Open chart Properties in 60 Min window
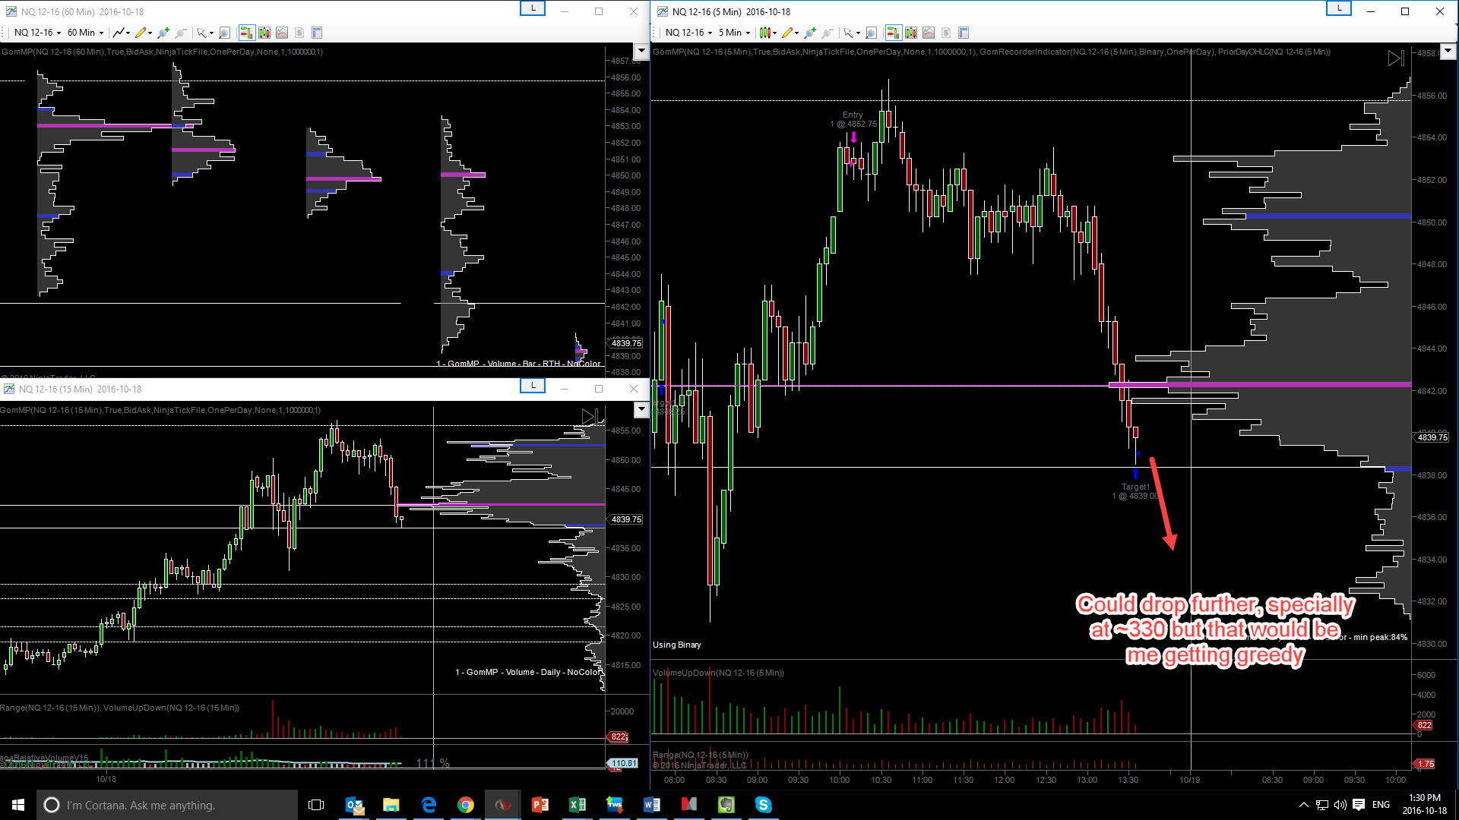The width and height of the screenshot is (1459, 820). pos(317,33)
